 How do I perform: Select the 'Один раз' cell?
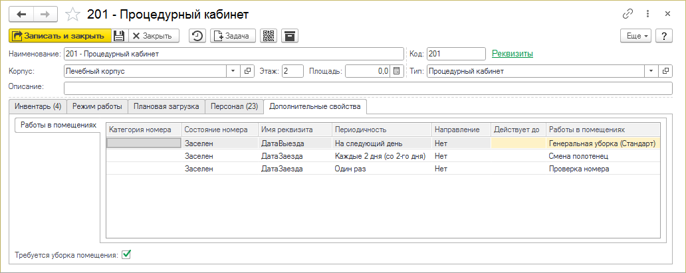click(382, 169)
